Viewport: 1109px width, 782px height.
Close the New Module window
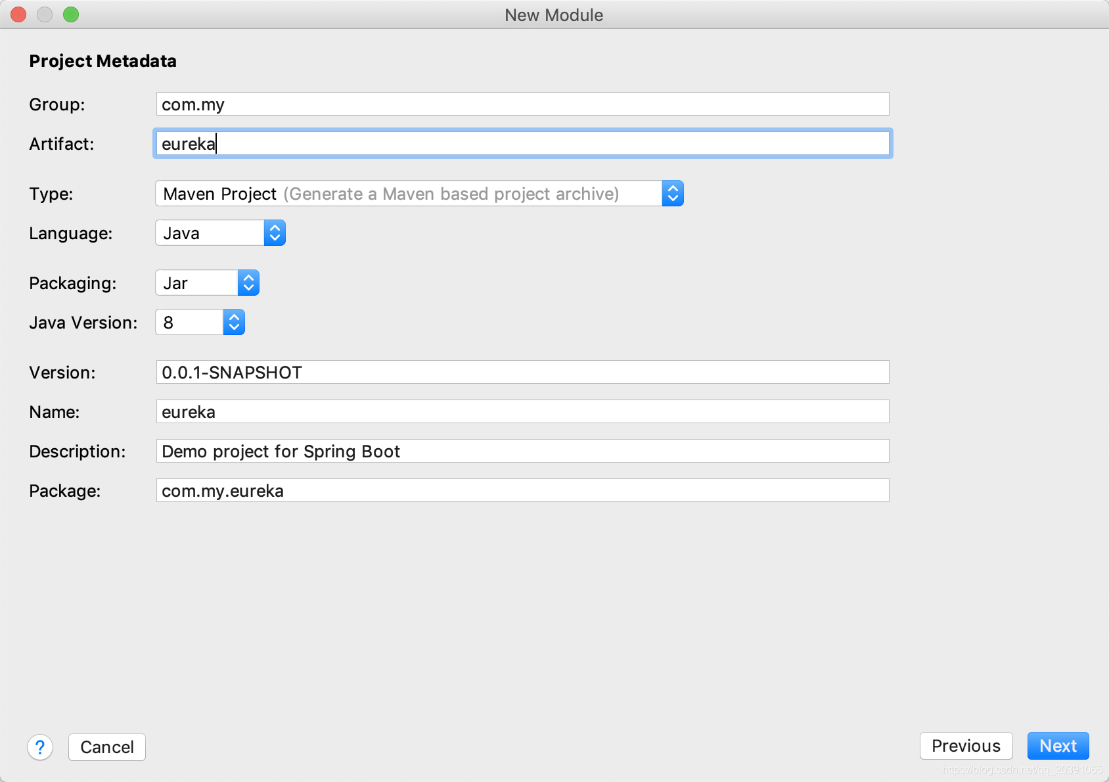click(x=18, y=14)
